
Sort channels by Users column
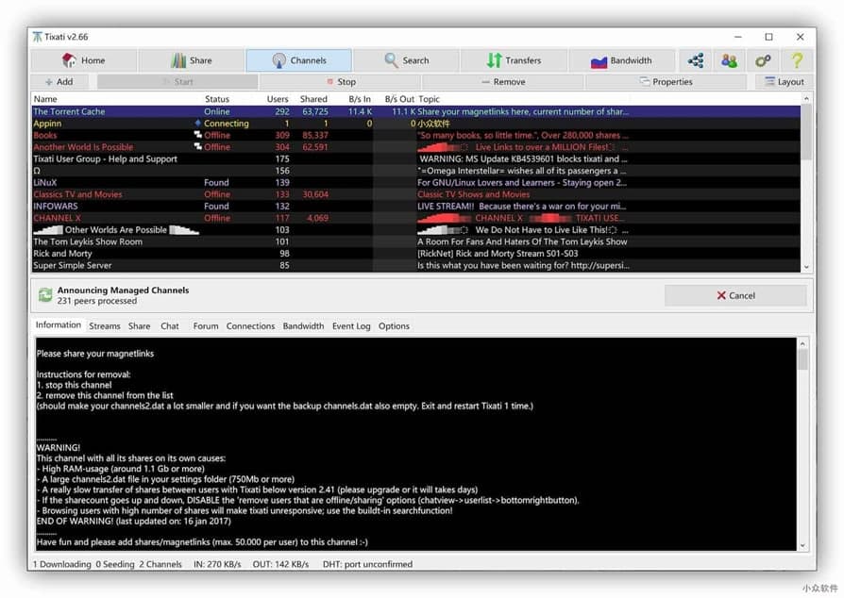278,99
